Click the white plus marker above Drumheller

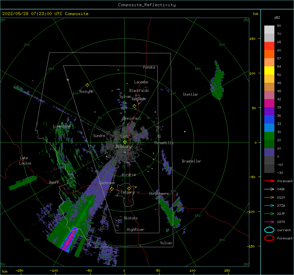pyautogui.click(x=185, y=131)
